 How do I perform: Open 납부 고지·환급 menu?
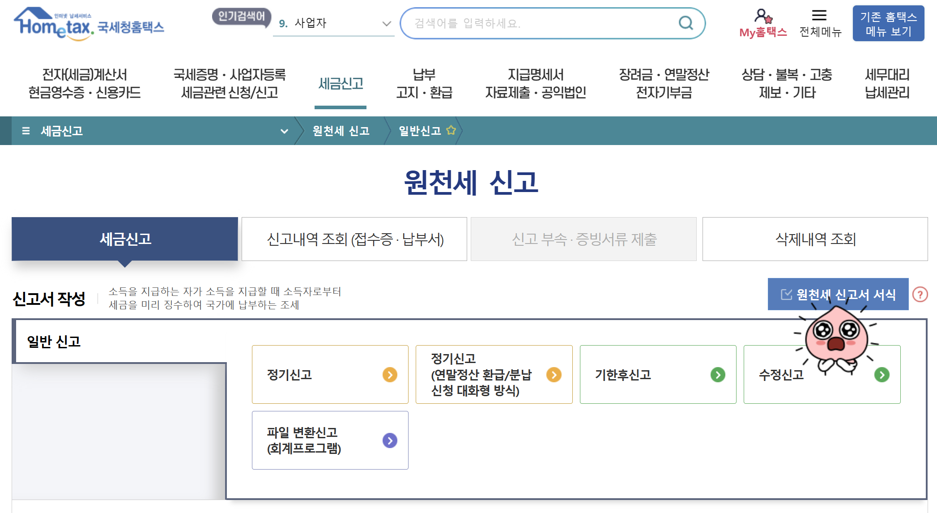click(424, 84)
